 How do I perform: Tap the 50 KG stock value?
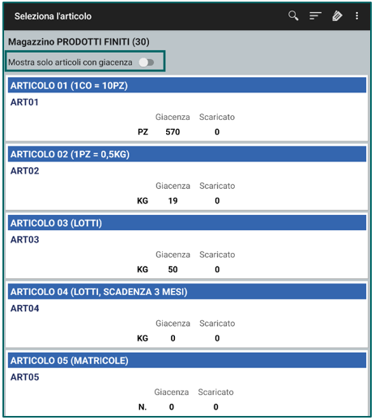[x=173, y=269]
